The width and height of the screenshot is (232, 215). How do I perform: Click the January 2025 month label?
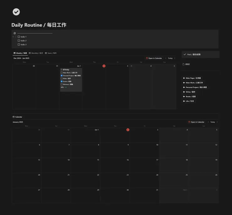pyautogui.click(x=18, y=122)
